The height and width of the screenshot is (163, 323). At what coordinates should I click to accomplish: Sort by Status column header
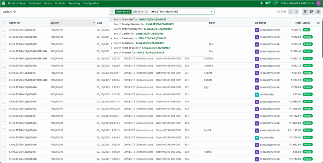pos(306,23)
